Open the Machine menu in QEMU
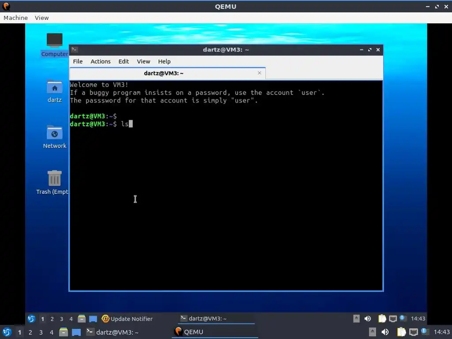This screenshot has width=452, height=339. tap(15, 18)
